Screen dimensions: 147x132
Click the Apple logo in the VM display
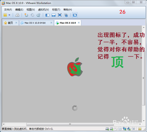pos(75,67)
